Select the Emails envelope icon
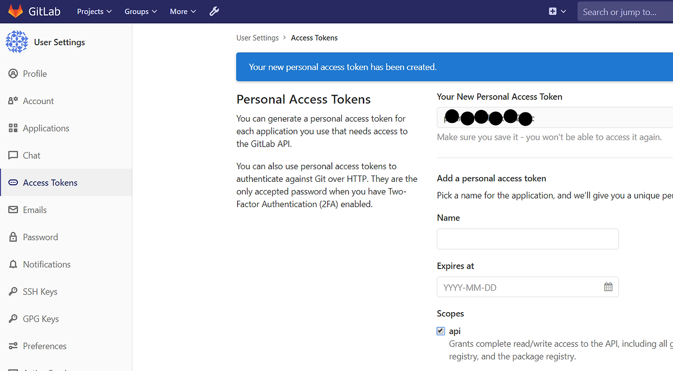Image resolution: width=673 pixels, height=371 pixels. (x=13, y=210)
